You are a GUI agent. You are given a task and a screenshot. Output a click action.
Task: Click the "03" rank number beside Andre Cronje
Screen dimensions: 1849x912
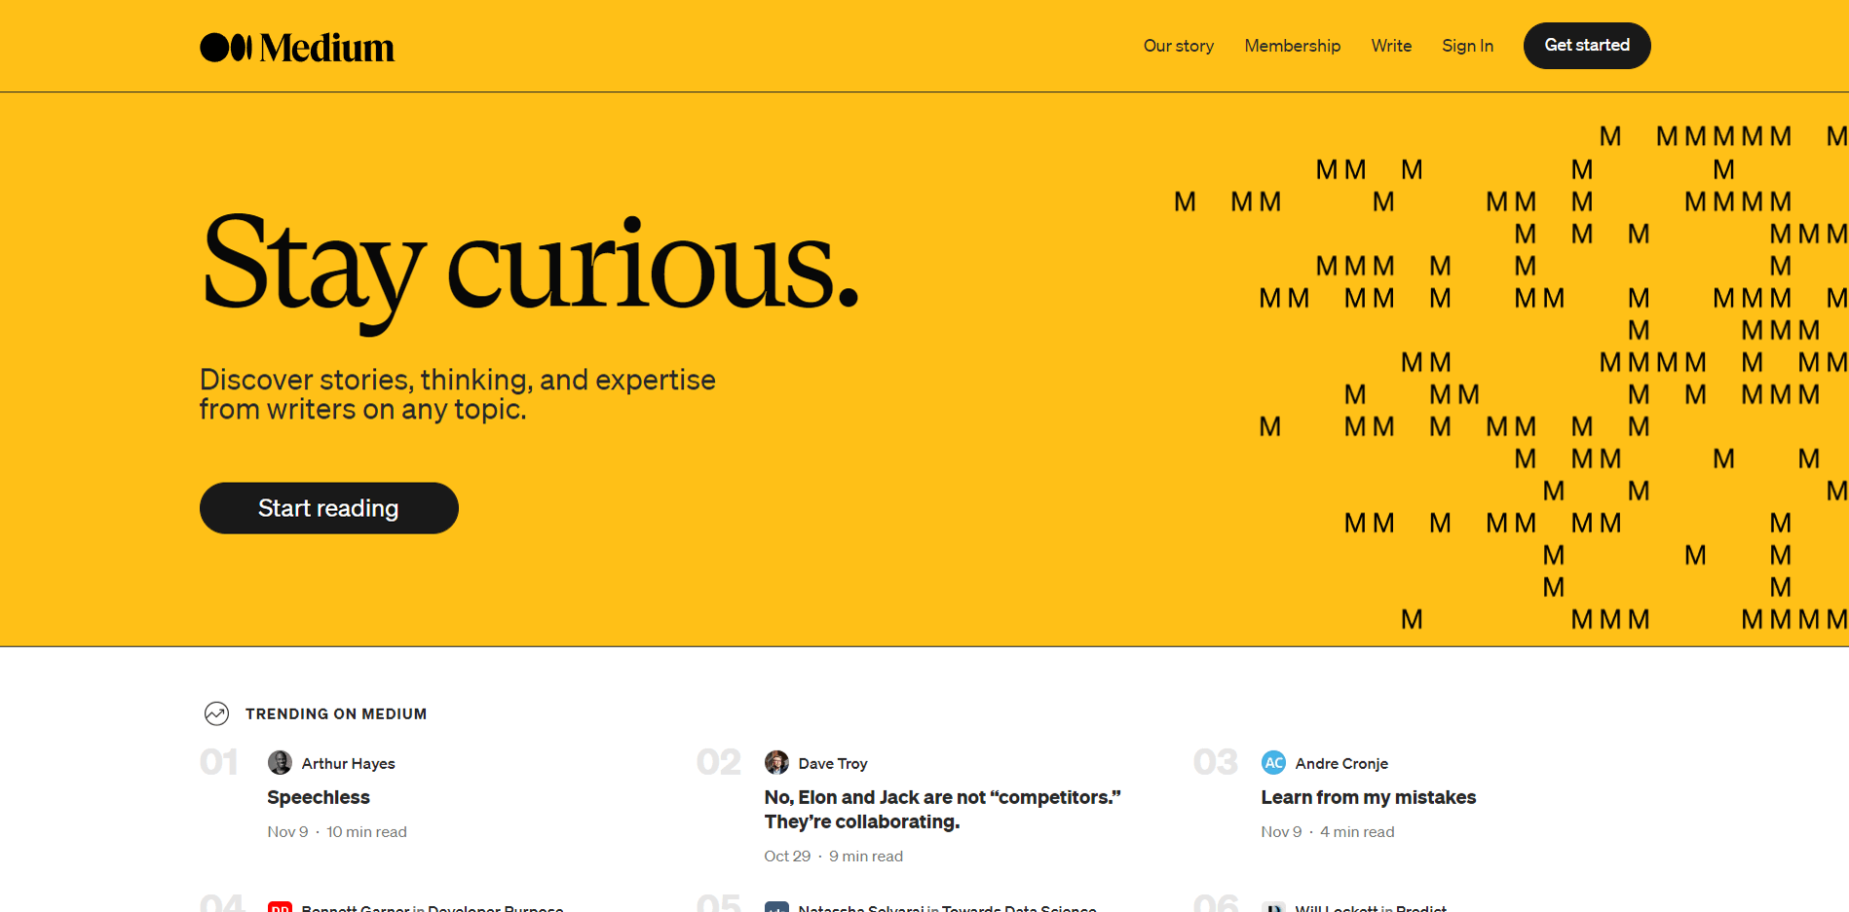point(1216,762)
